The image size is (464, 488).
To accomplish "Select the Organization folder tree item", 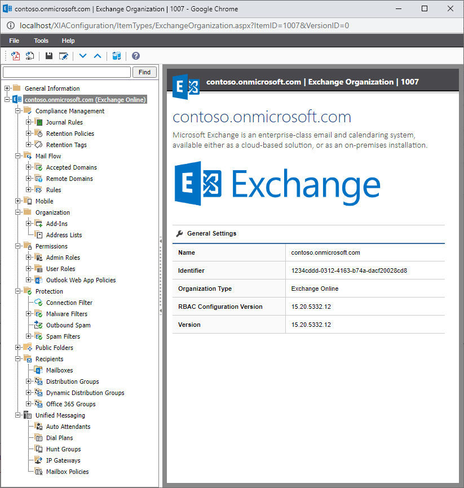I will click(x=52, y=212).
